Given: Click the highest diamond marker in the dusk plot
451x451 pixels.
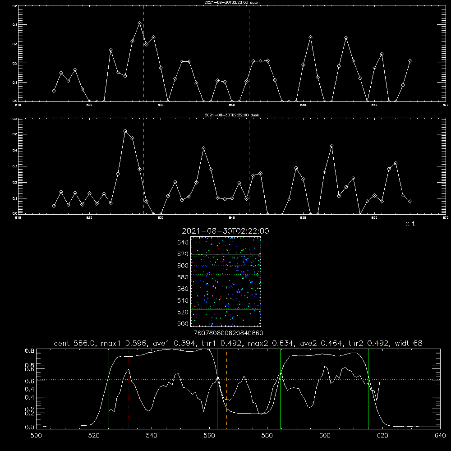Looking at the screenshot, I should 125,131.
